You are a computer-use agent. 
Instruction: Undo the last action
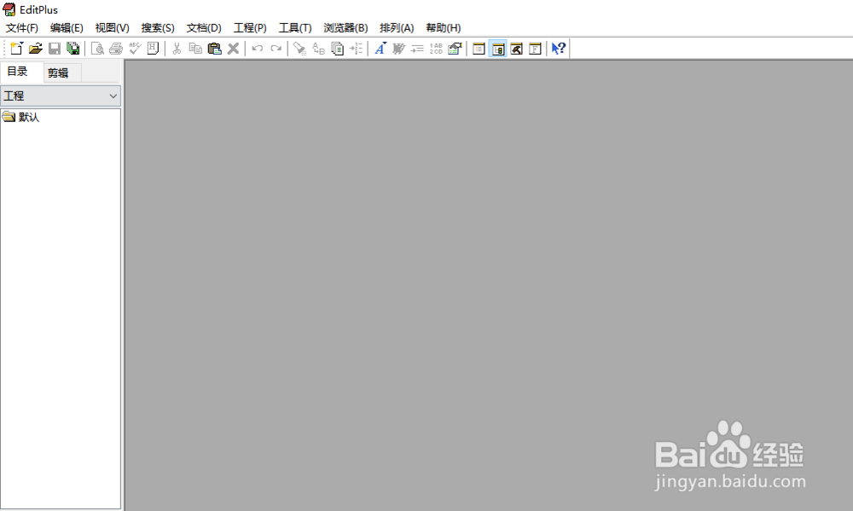(x=258, y=49)
